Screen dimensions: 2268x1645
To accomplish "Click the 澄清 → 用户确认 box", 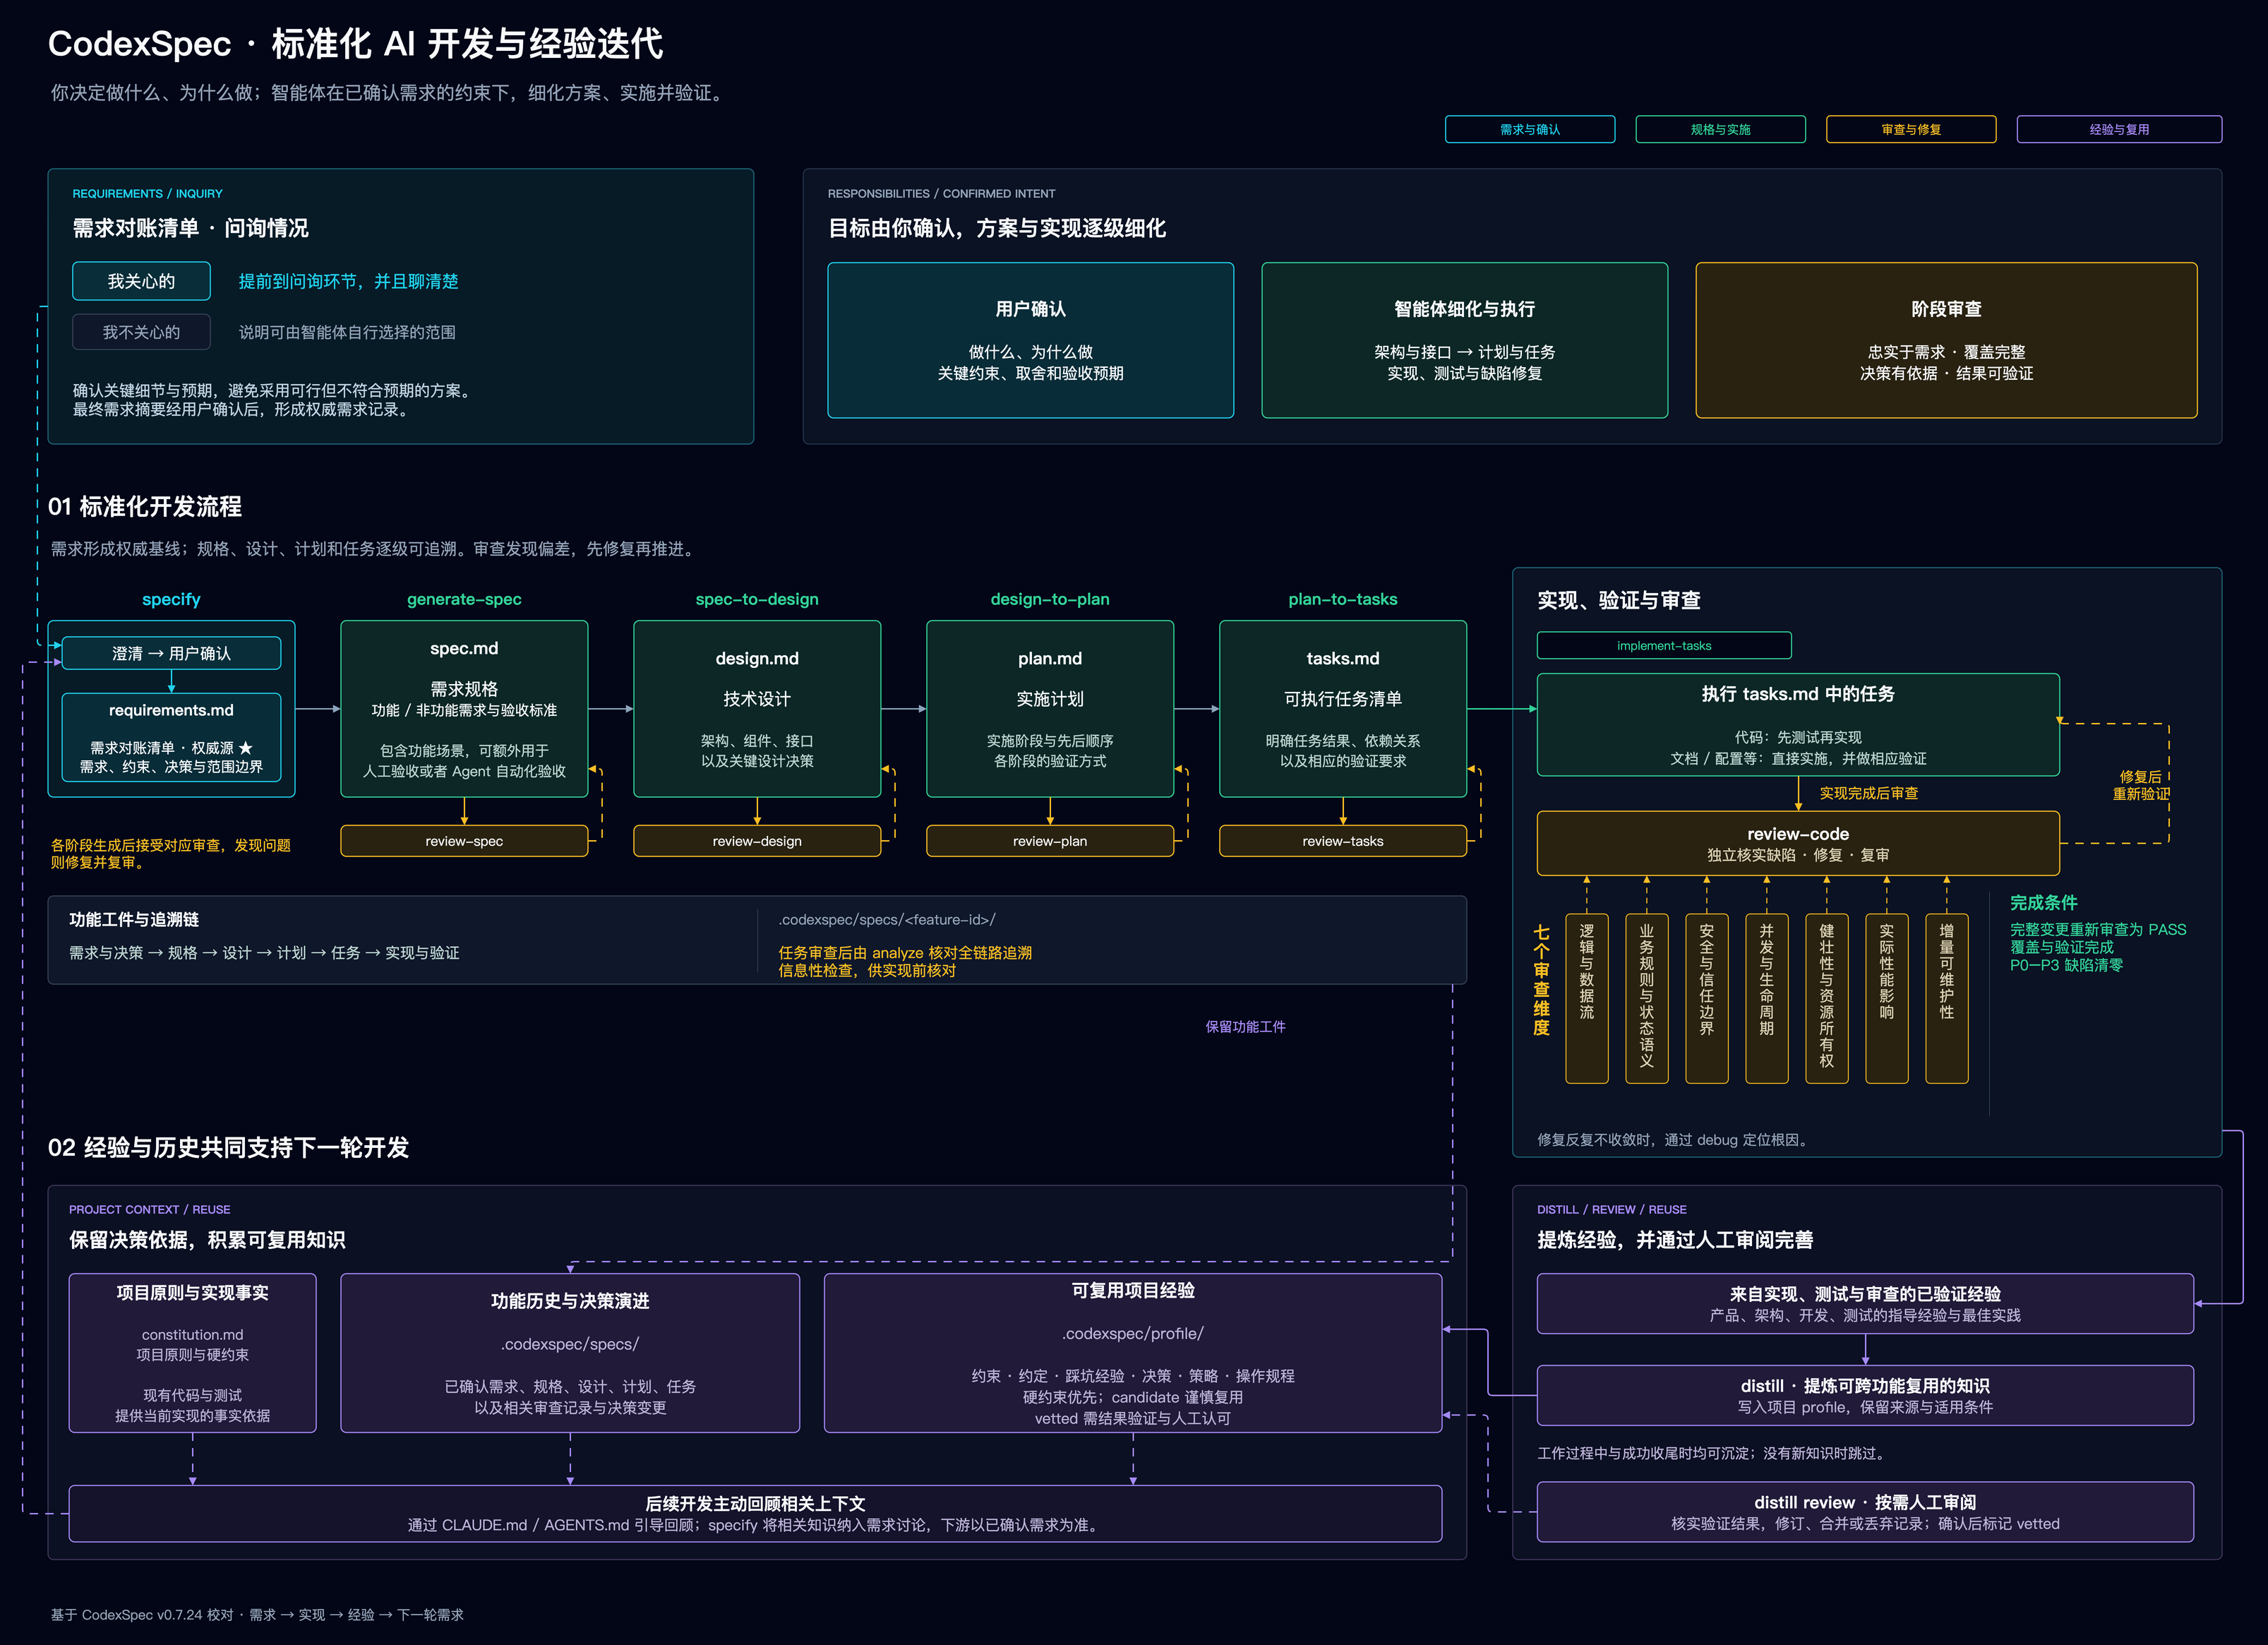I will pyautogui.click(x=171, y=653).
